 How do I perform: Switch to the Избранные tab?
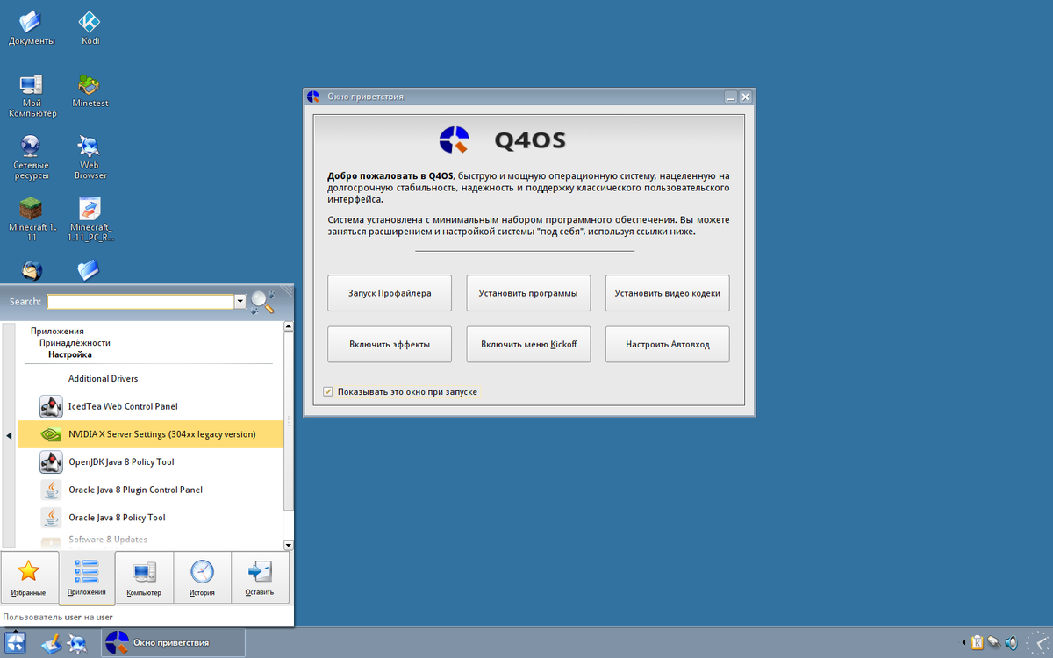click(29, 577)
